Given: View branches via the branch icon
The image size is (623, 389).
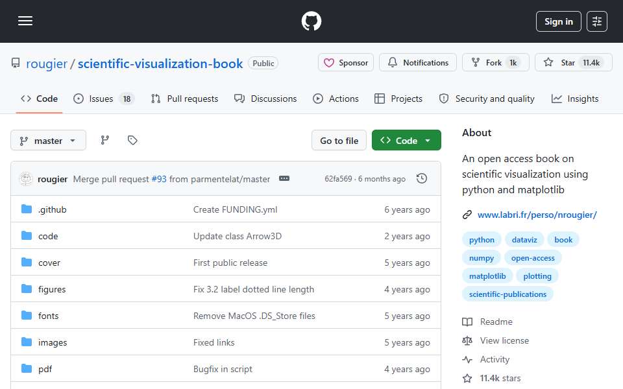Looking at the screenshot, I should tap(105, 140).
